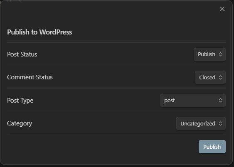Click the chevron arrows beside Closed
Image resolution: width=234 pixels, height=167 pixels.
[220, 77]
